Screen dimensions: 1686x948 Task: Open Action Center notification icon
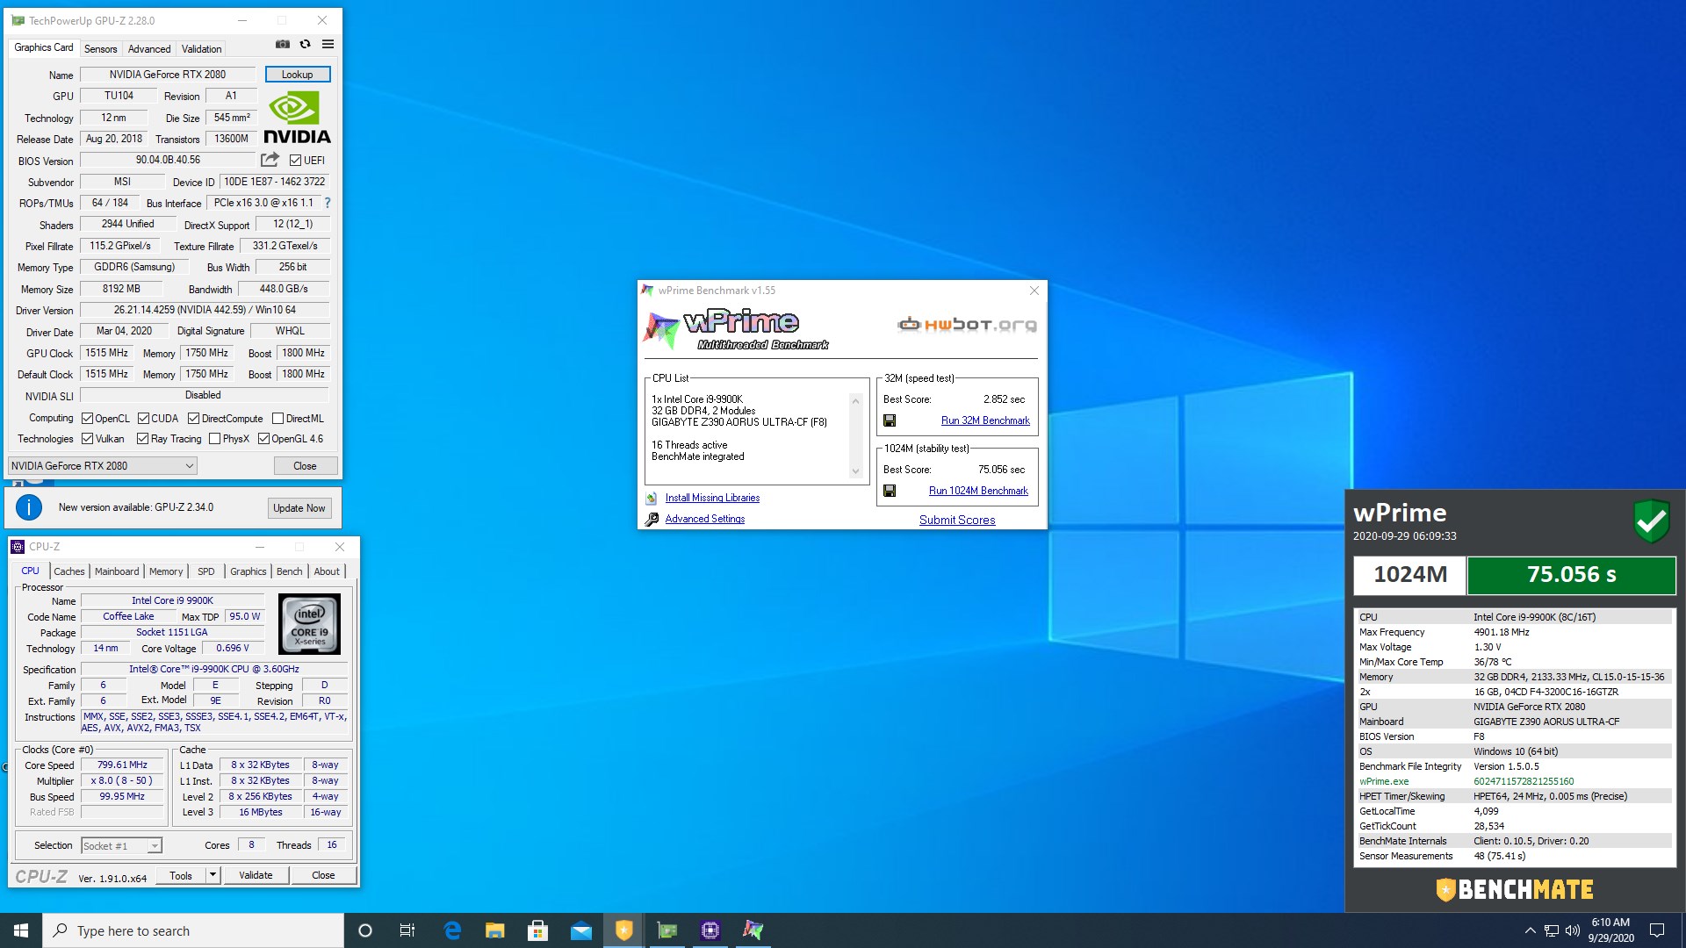coord(1657,930)
